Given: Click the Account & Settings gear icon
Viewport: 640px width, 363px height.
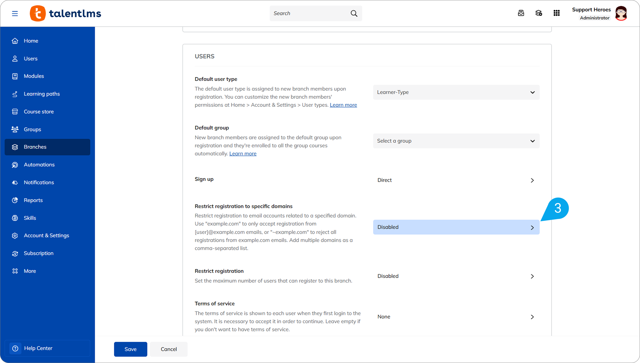Looking at the screenshot, I should (15, 236).
